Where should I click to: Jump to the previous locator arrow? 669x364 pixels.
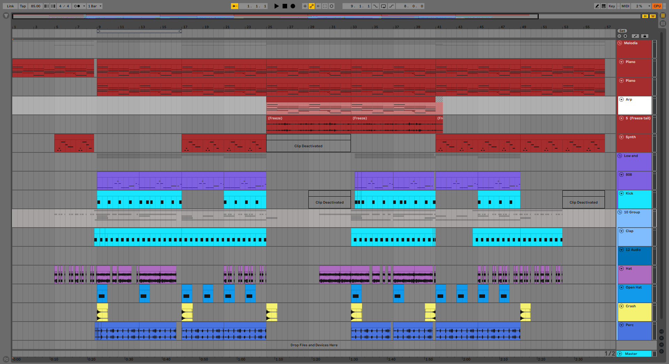(620, 36)
